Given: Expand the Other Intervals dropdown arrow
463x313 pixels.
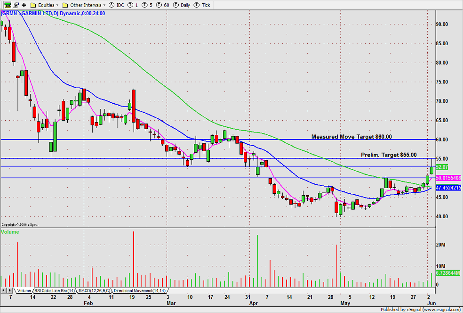Looking at the screenshot, I should 104,5.
